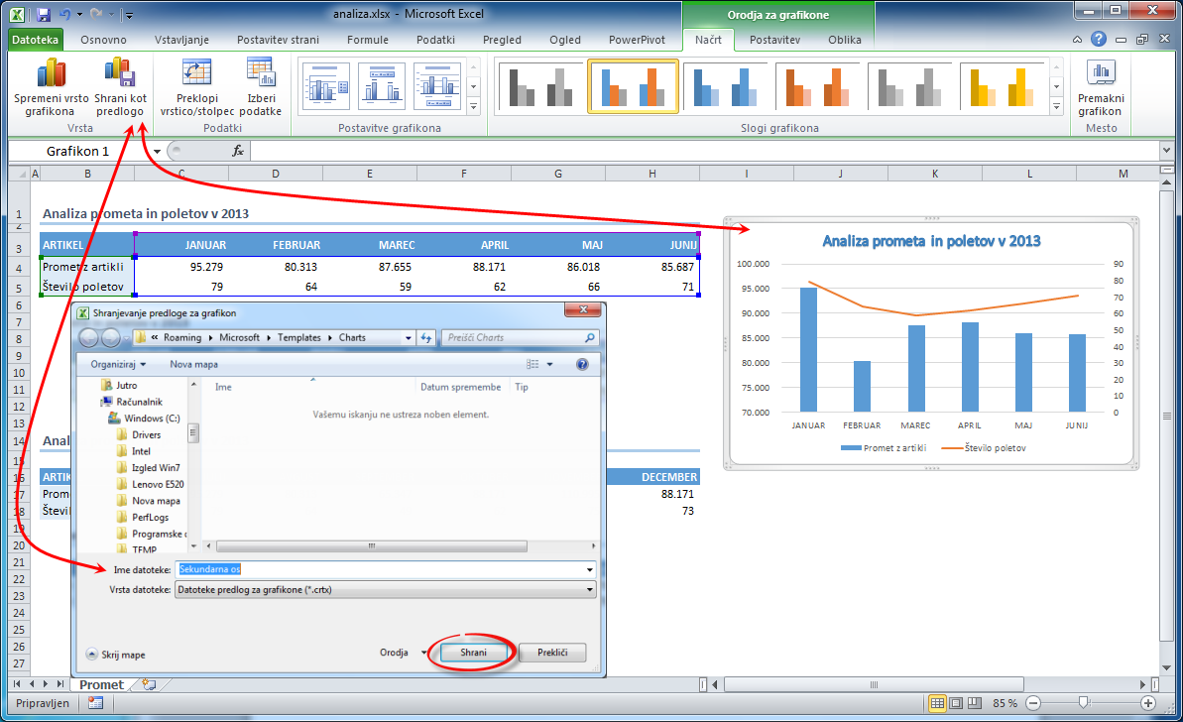Image resolution: width=1183 pixels, height=722 pixels.
Task: Select the Drivers folder
Action: [x=139, y=435]
